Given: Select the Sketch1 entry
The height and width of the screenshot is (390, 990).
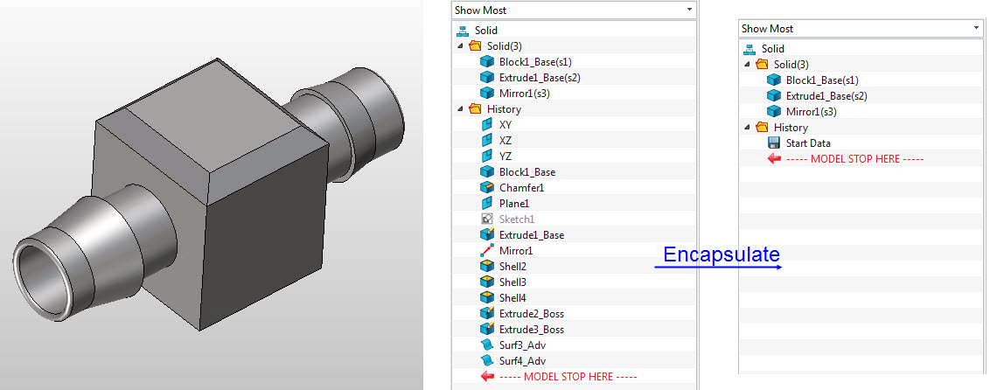Looking at the screenshot, I should (517, 219).
